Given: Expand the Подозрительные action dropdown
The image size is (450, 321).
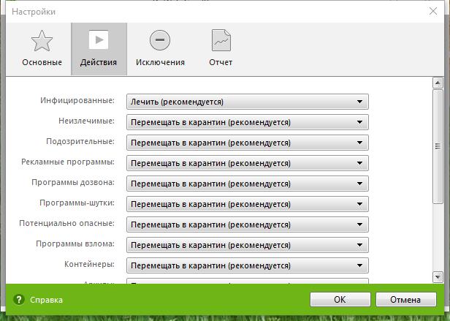Looking at the screenshot, I should pos(248,143).
